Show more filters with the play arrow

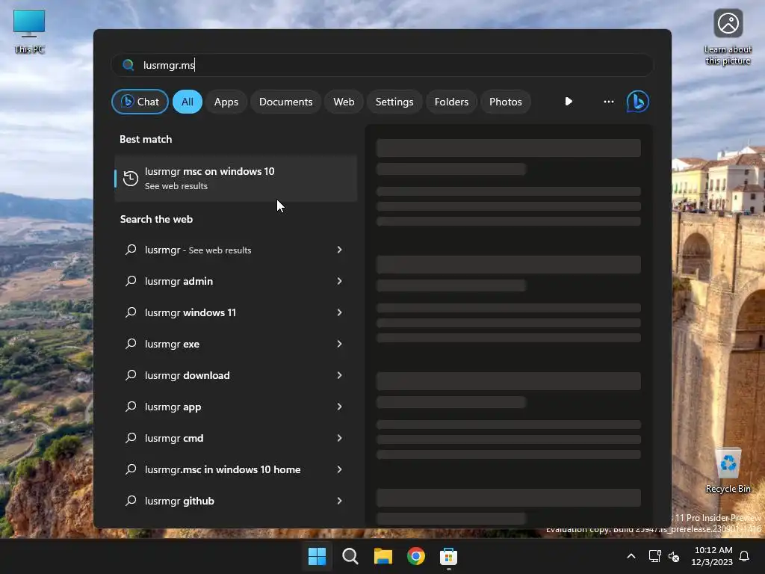(x=569, y=102)
